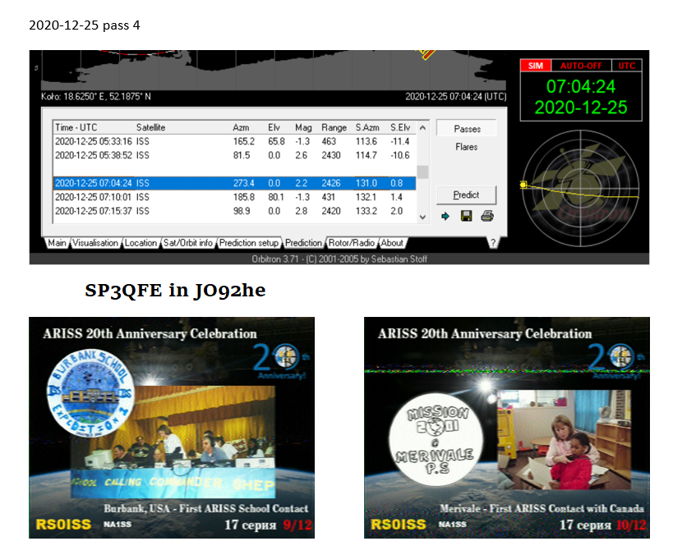Click the scroll down arrow of pass list

tap(422, 217)
